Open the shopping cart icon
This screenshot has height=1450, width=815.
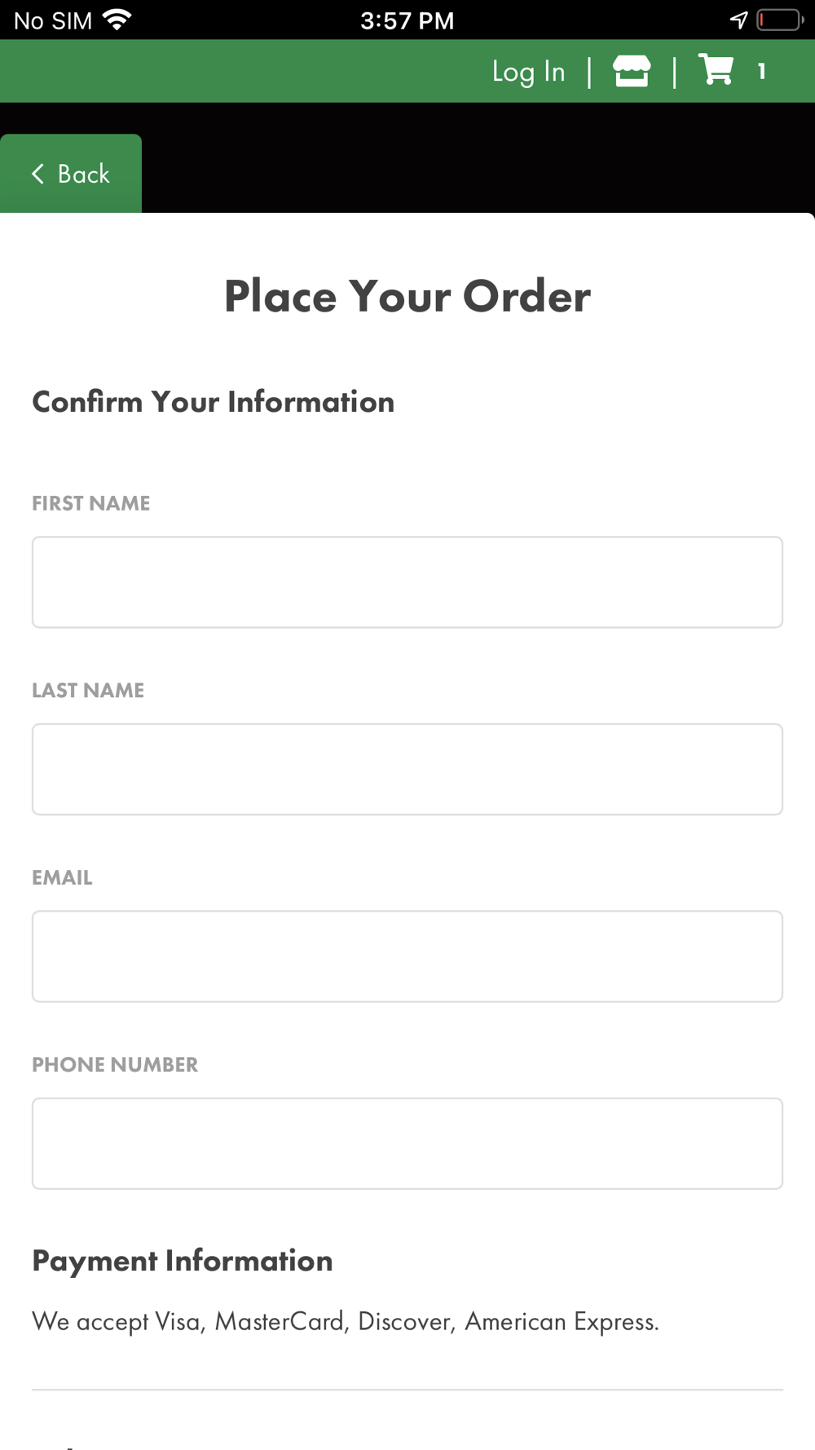pyautogui.click(x=716, y=69)
